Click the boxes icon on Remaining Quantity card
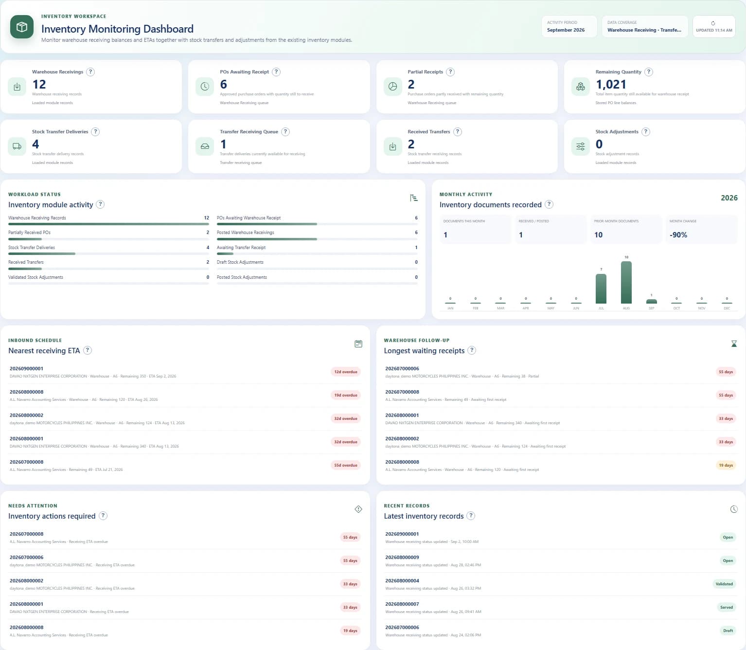This screenshot has width=746, height=650. (581, 87)
